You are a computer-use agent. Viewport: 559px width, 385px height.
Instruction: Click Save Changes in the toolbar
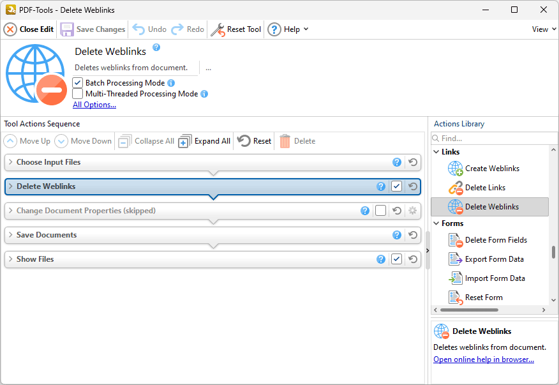point(93,29)
